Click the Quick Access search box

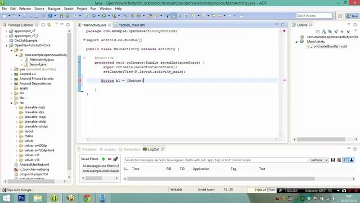point(314,16)
